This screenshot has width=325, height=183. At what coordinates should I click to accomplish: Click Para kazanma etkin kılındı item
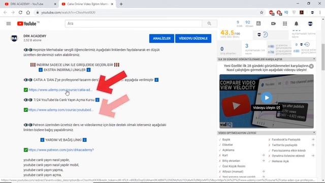click(289, 150)
